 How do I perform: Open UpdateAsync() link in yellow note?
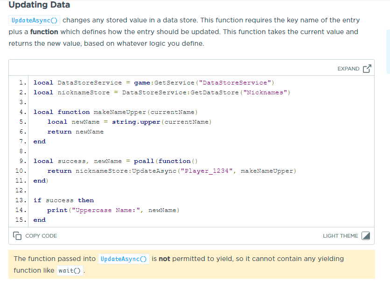coord(124,259)
